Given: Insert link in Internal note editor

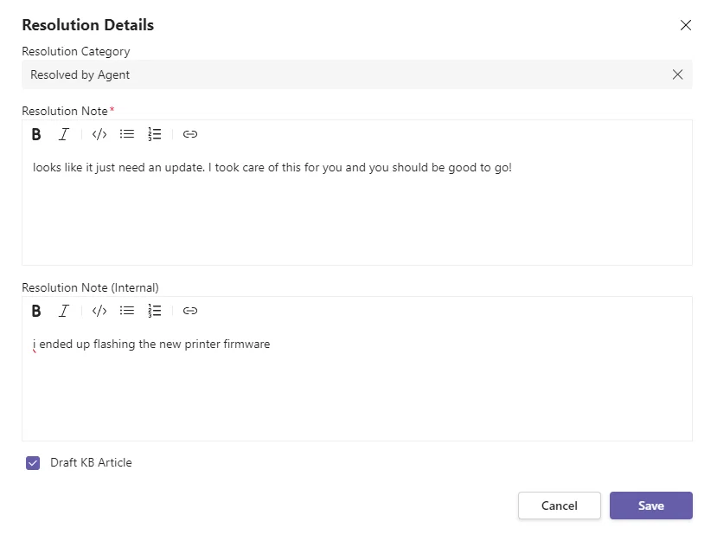Looking at the screenshot, I should click(x=189, y=311).
